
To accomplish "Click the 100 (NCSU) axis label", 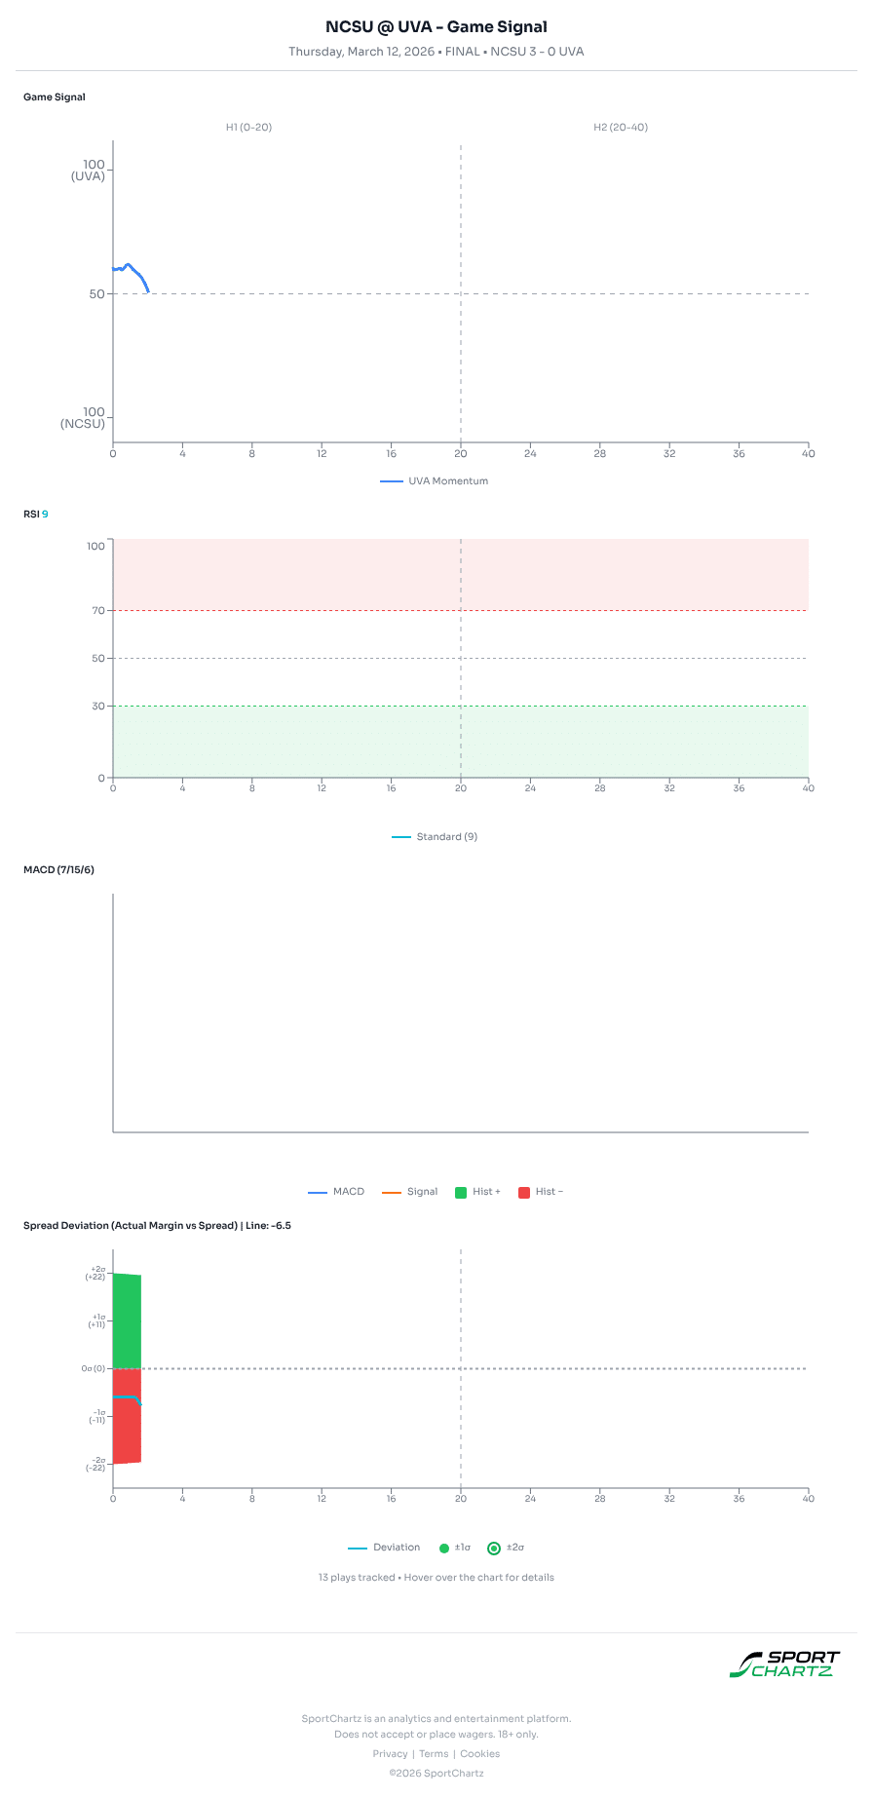I will click(x=83, y=418).
